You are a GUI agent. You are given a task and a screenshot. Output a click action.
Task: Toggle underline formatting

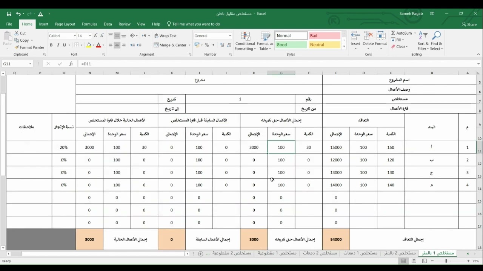click(64, 45)
